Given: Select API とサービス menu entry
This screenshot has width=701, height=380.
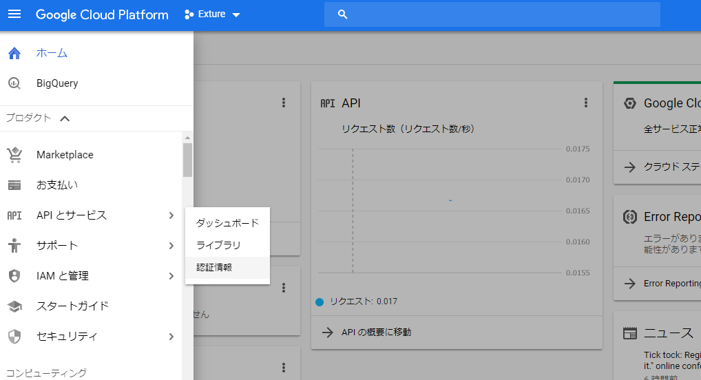Looking at the screenshot, I should click(72, 215).
